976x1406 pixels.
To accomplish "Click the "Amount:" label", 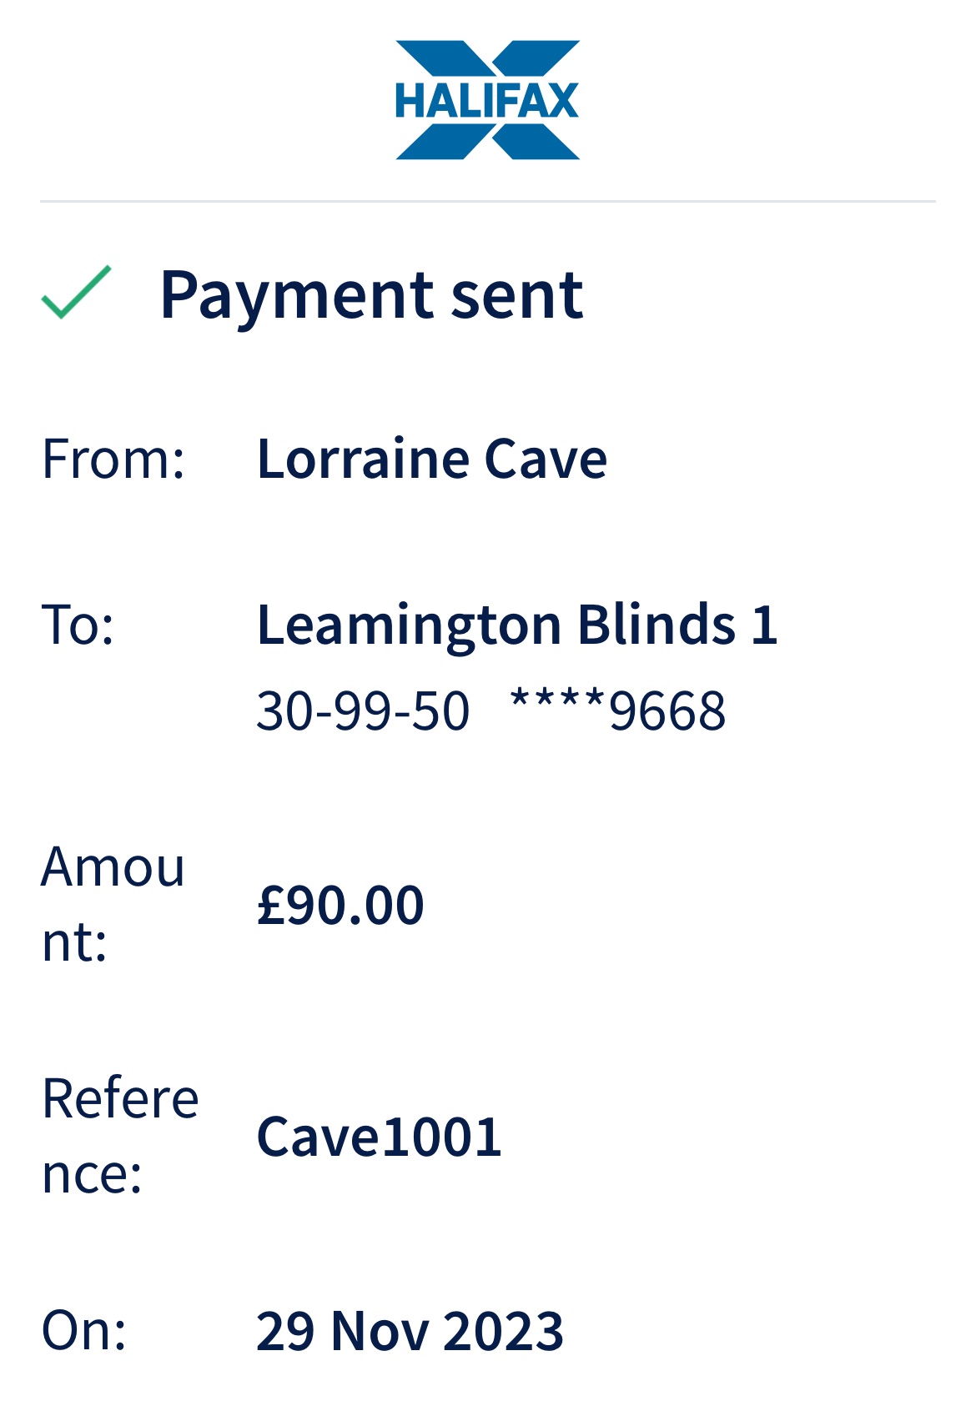I will click(113, 904).
